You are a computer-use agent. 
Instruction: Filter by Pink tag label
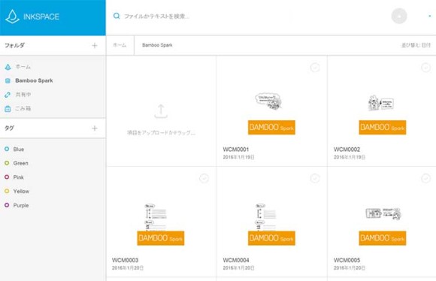pyautogui.click(x=19, y=177)
